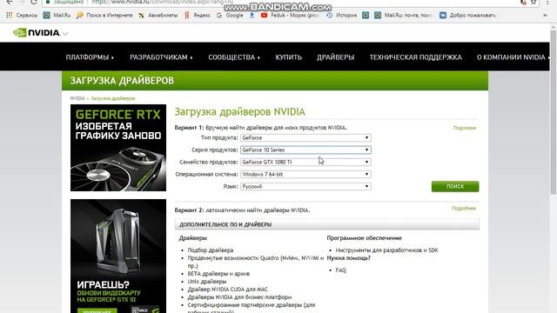Open the Авиабилеты bookmark
This screenshot has height=313, width=557.
[158, 16]
